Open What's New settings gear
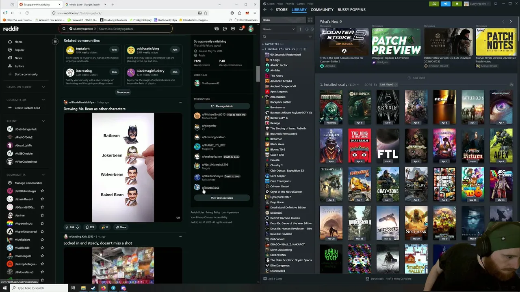 tap(341, 21)
